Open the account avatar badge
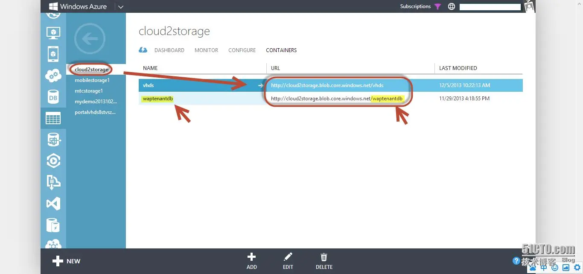Viewport: 583px width, 274px height. point(529,6)
